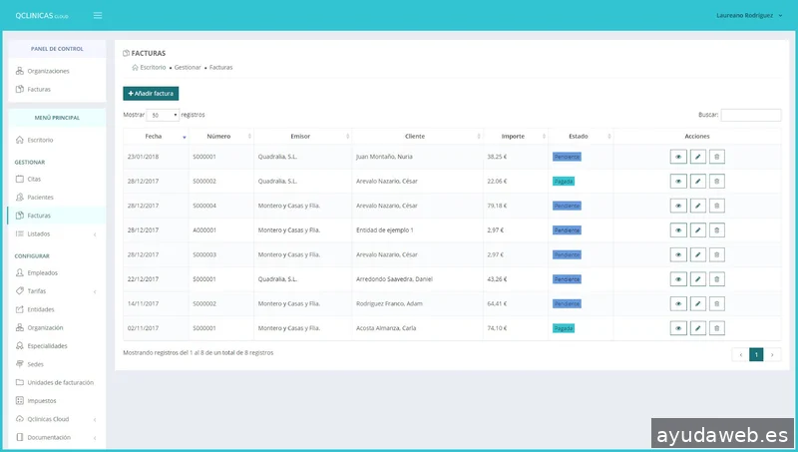Delete the 22,06 € invoice

[716, 182]
